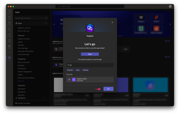Screen dimensions: 180x114
Task: Select the teagram-demo channel radio button
Action: pyautogui.click(x=69, y=80)
